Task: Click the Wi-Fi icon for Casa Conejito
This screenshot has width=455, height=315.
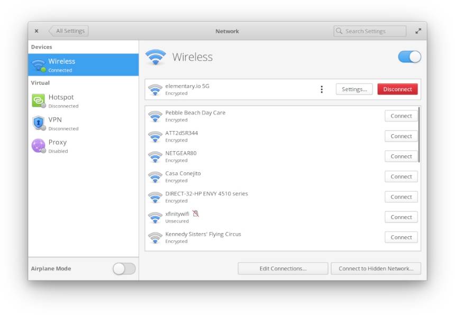Action: (x=154, y=177)
